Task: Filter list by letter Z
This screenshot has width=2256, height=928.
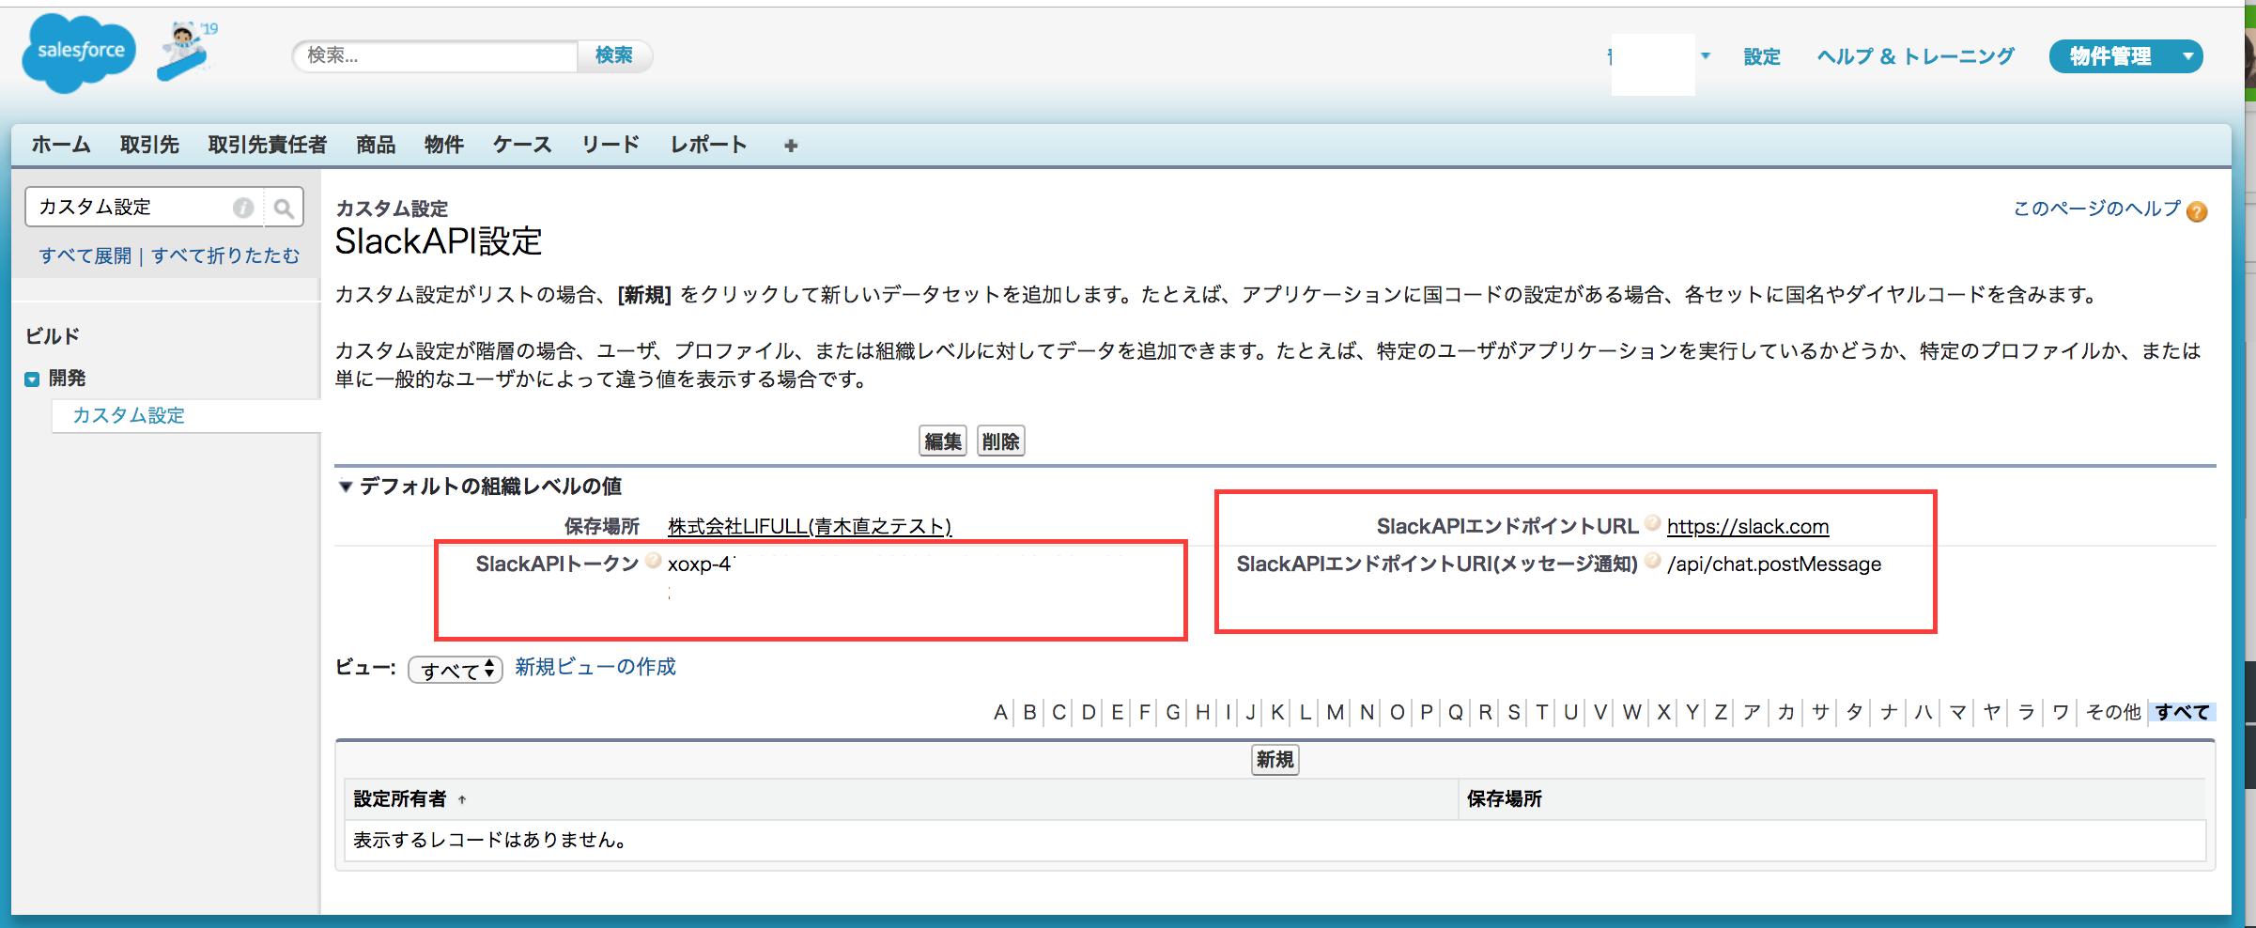Action: point(1721,713)
